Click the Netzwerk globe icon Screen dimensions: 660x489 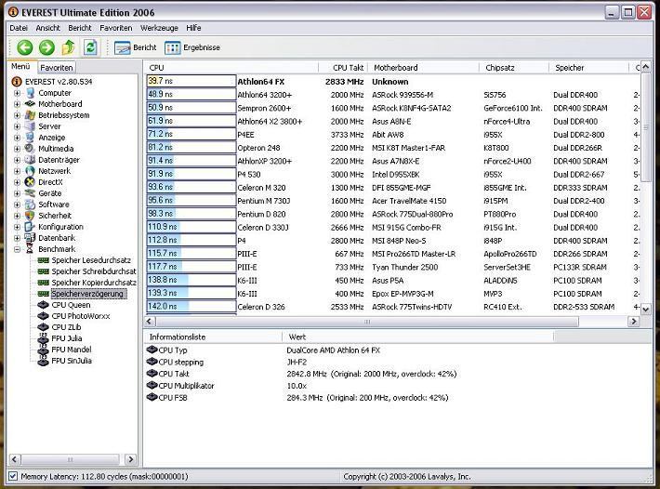point(31,171)
